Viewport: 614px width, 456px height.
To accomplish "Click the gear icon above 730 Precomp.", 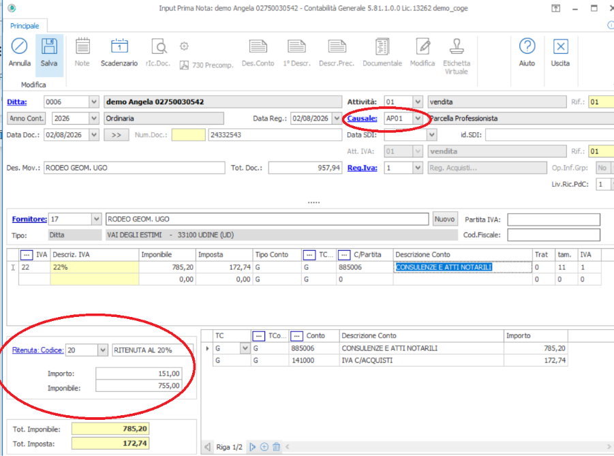I will [x=184, y=46].
